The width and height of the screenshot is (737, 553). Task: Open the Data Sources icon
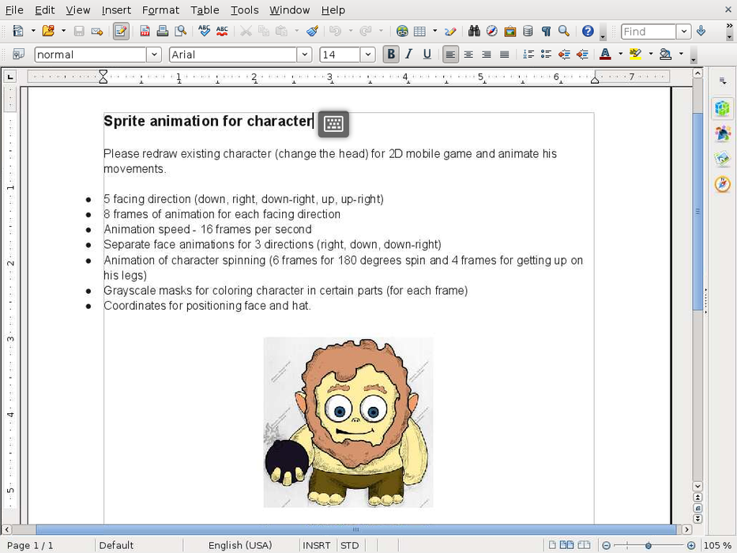pyautogui.click(x=528, y=32)
